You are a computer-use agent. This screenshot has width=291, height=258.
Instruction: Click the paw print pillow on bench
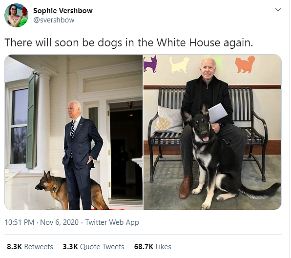pos(168,120)
